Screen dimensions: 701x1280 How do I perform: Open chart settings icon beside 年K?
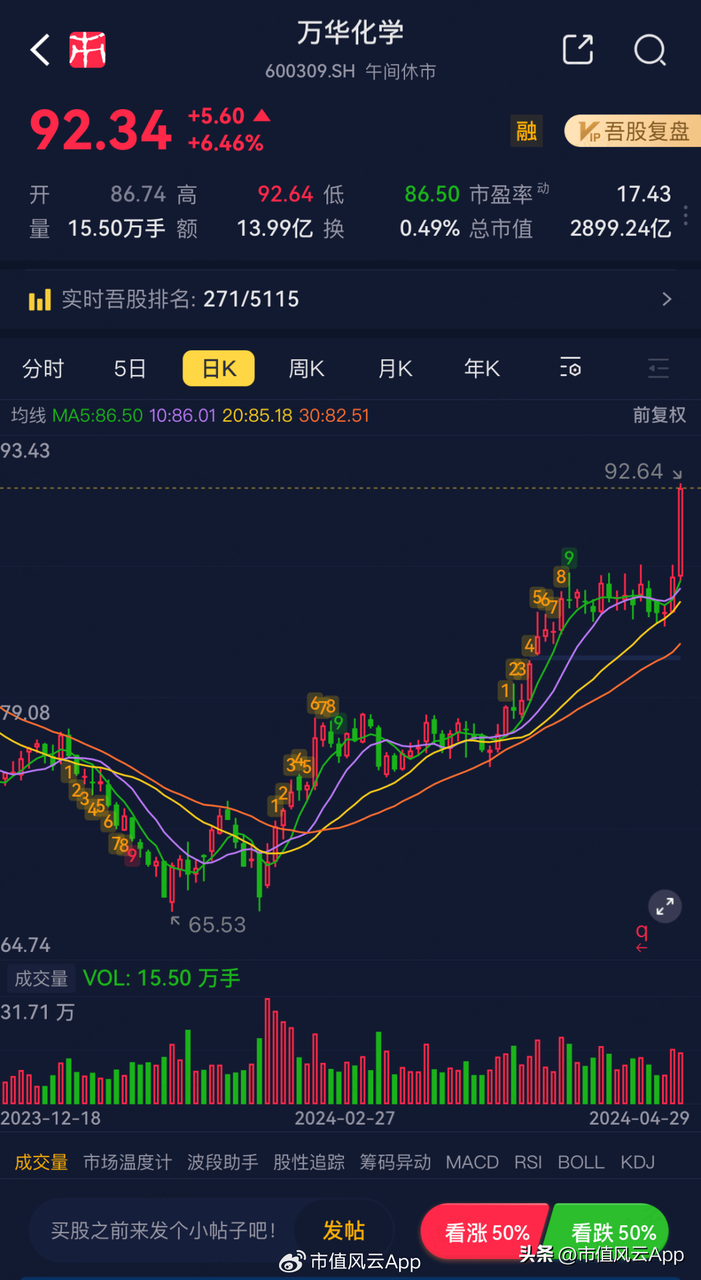point(570,368)
